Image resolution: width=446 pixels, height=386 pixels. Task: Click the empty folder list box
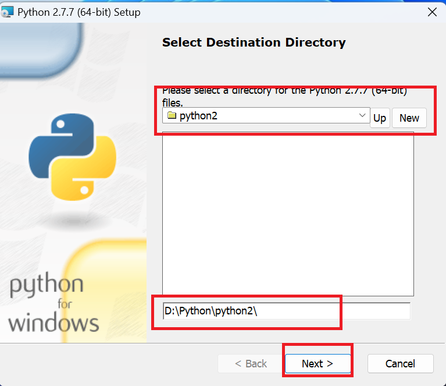pyautogui.click(x=288, y=214)
